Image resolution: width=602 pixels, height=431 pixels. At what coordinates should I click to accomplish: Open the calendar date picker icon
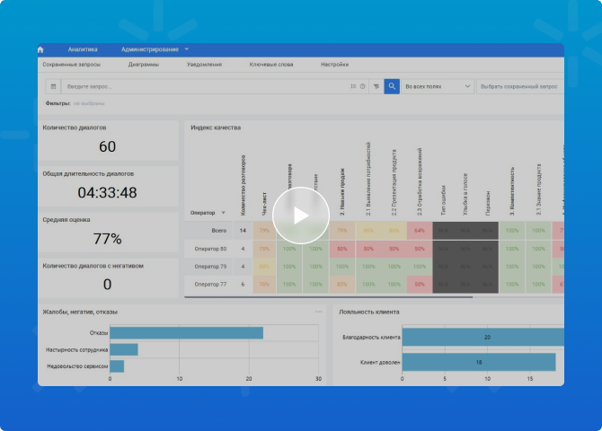[x=53, y=86]
